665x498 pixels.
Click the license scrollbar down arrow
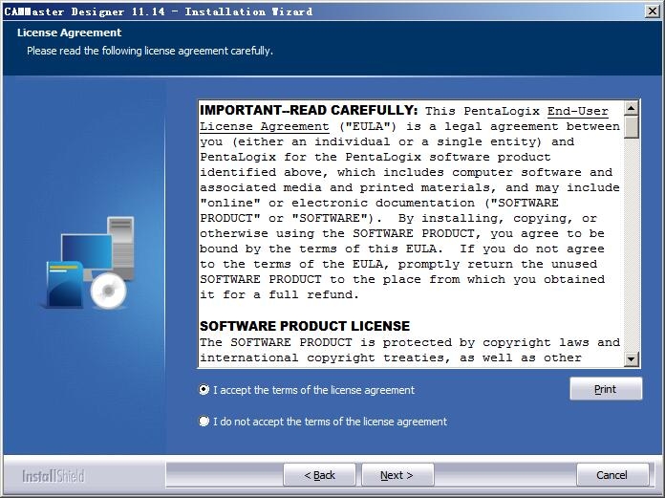tap(631, 359)
